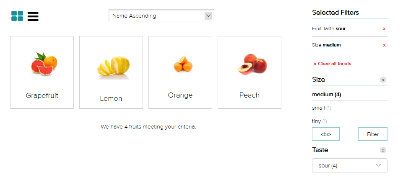Open the Name Ascending sort dropdown
Image resolution: width=403 pixels, height=180 pixels.
tap(161, 15)
